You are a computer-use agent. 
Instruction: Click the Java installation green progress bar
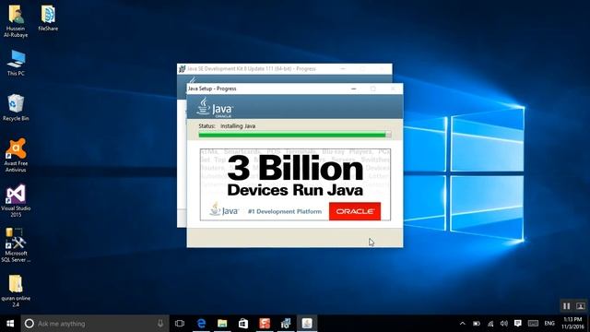[295, 135]
